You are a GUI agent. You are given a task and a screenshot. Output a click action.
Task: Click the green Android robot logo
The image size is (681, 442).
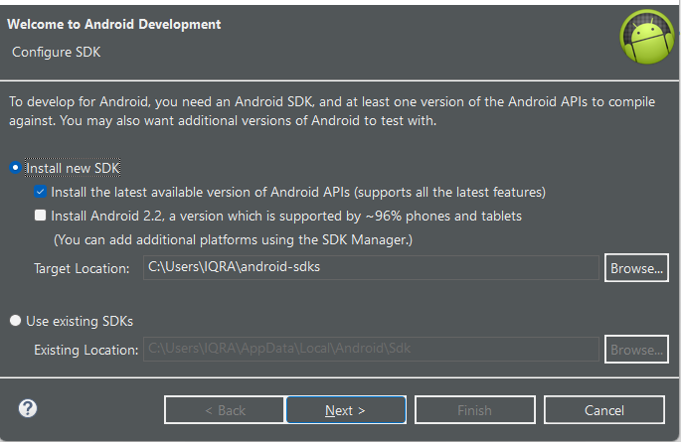click(x=646, y=37)
